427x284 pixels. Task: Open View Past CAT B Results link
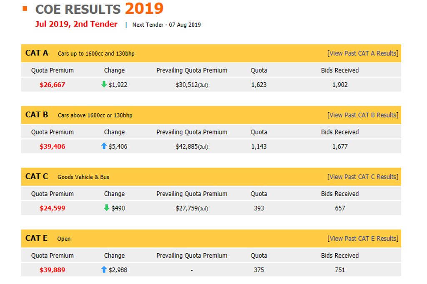point(363,115)
